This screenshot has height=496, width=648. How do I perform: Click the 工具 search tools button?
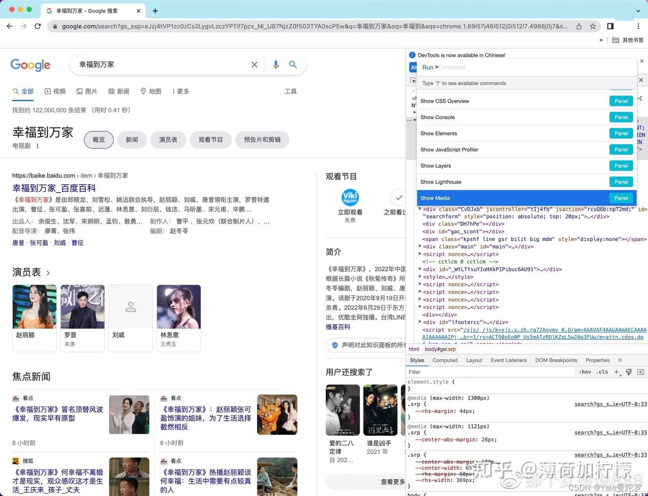pyautogui.click(x=291, y=91)
